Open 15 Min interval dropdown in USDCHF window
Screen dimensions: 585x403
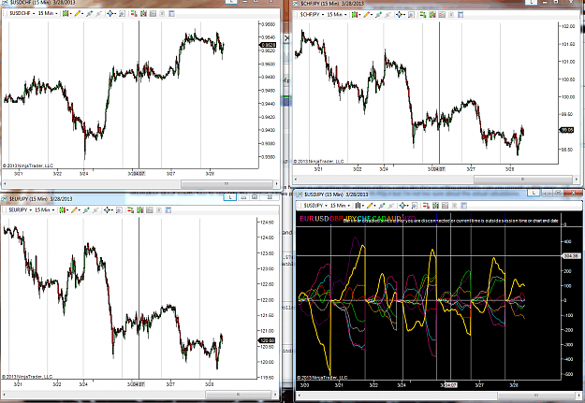point(48,13)
